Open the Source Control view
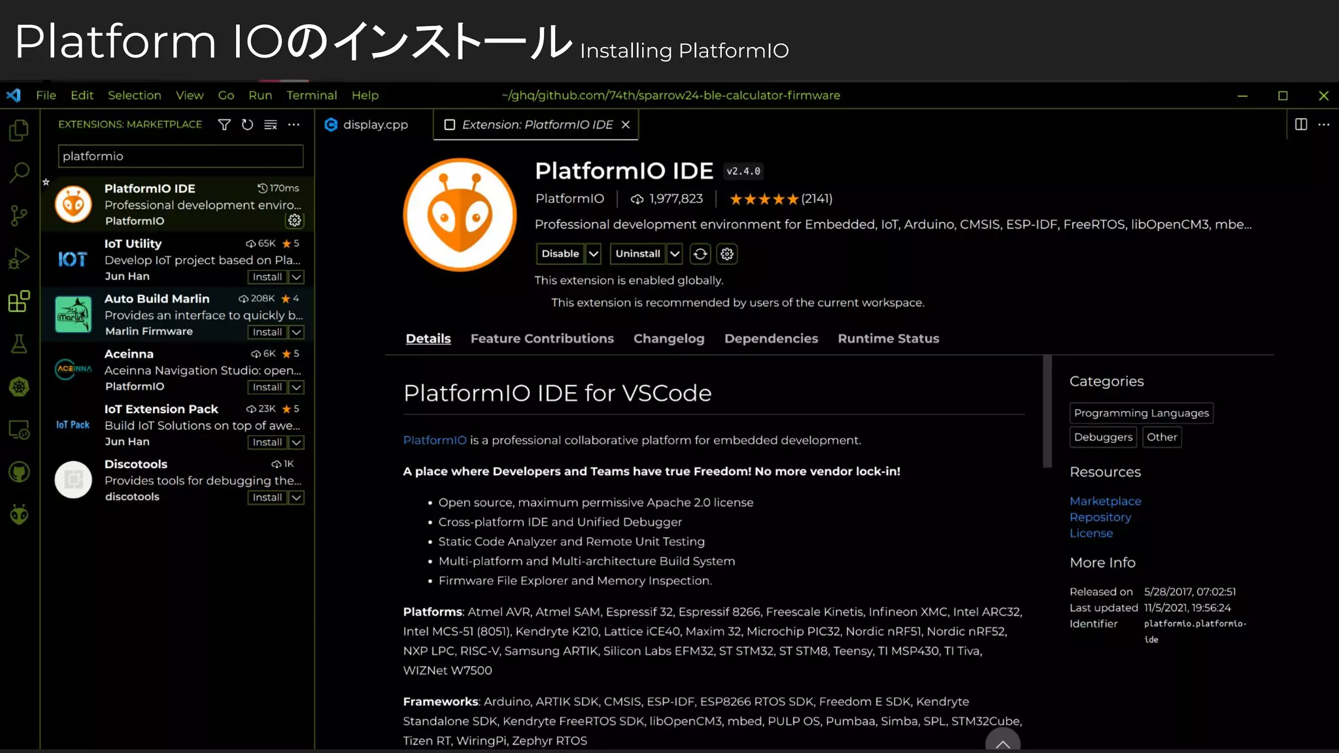Screen dimensions: 1339x753 pos(19,216)
